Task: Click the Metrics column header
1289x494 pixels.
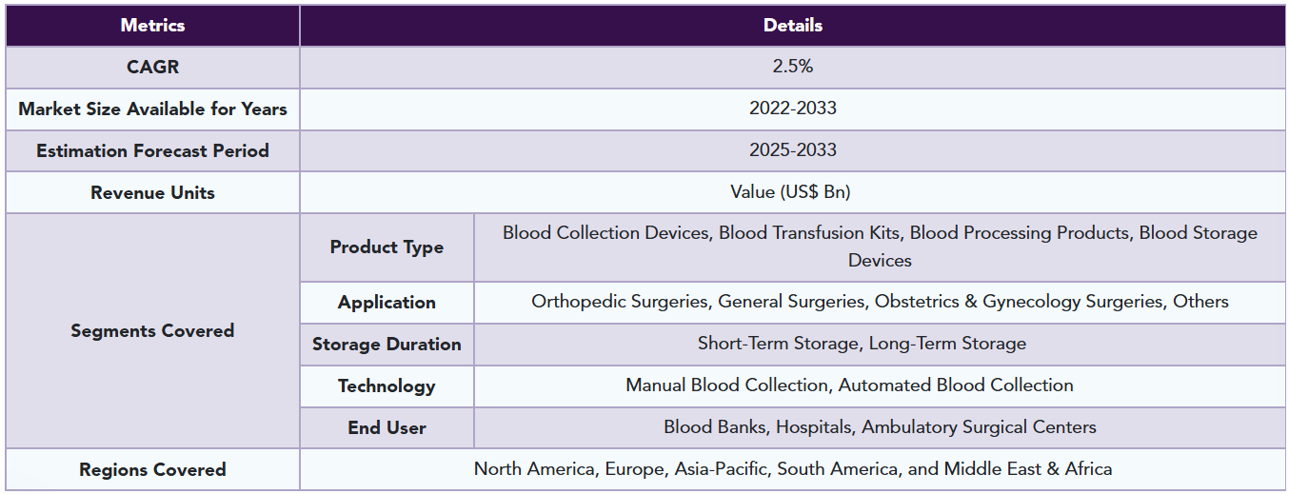Action: [152, 26]
